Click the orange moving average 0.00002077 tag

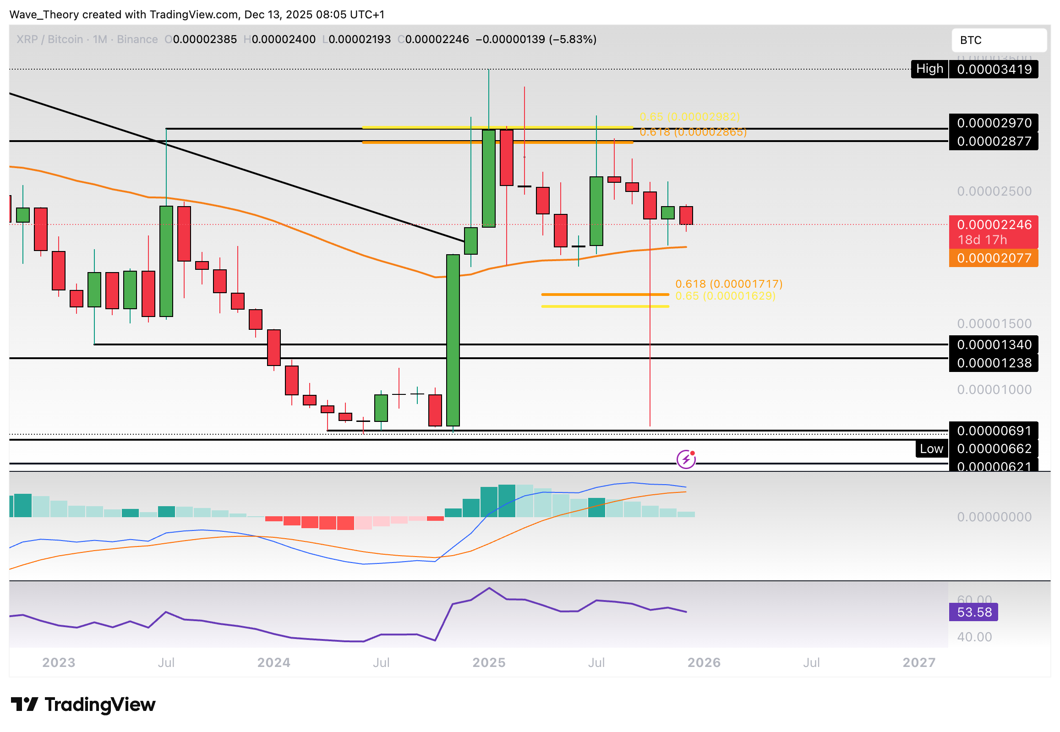[993, 258]
